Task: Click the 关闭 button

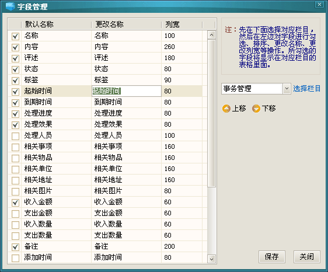Action: [306, 256]
